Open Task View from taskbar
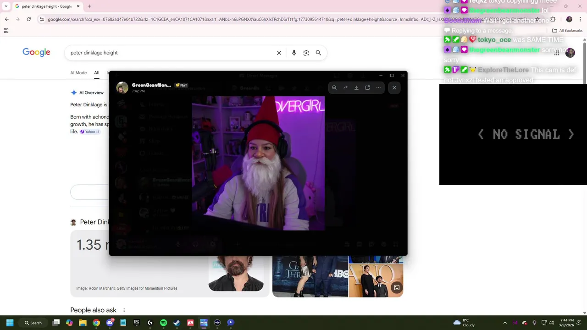This screenshot has width=587, height=330. 56,323
